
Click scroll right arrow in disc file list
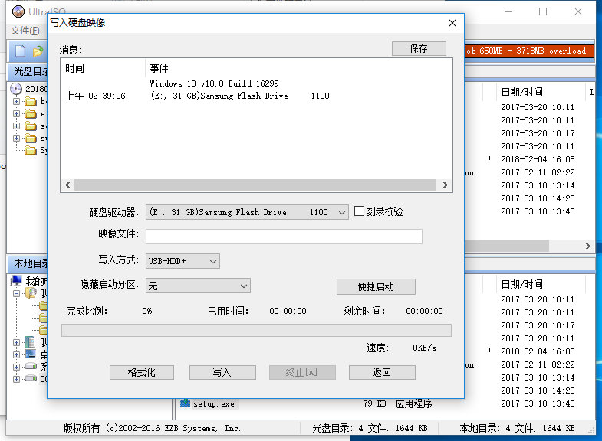coord(587,247)
